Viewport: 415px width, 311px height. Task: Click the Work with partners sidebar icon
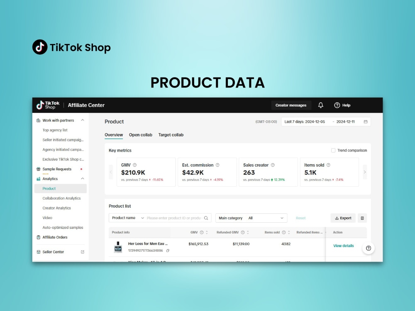pos(38,120)
